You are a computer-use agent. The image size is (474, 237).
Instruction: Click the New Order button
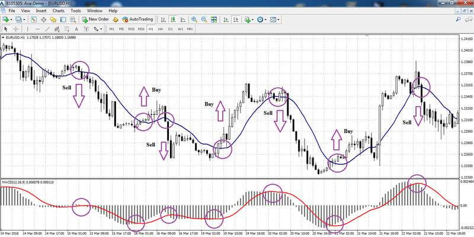click(95, 20)
